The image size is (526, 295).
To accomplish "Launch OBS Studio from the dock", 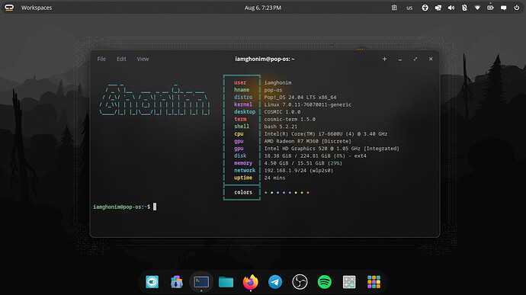I will 300,282.
